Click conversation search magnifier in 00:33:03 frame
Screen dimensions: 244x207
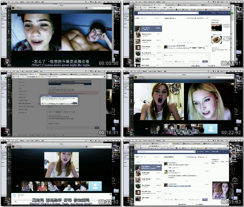206,157
